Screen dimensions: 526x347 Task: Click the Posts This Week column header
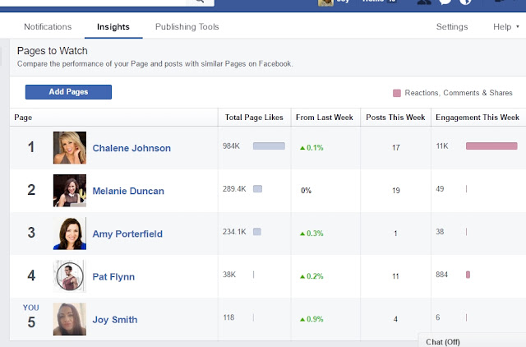[x=395, y=118]
